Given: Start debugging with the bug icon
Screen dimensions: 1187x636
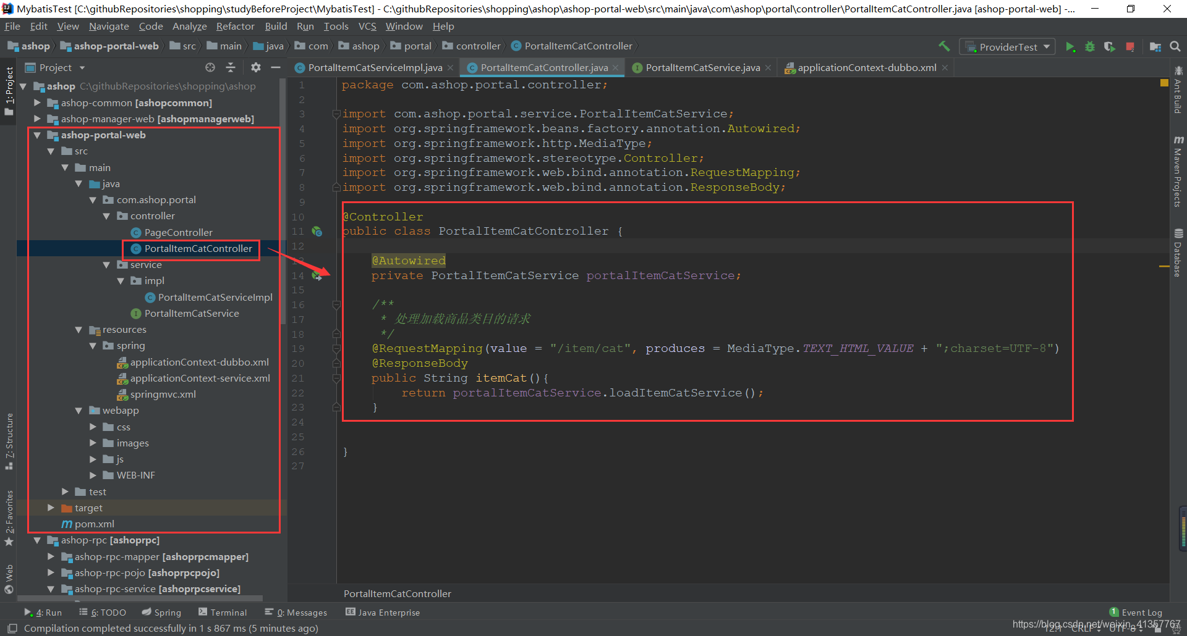Looking at the screenshot, I should 1090,47.
